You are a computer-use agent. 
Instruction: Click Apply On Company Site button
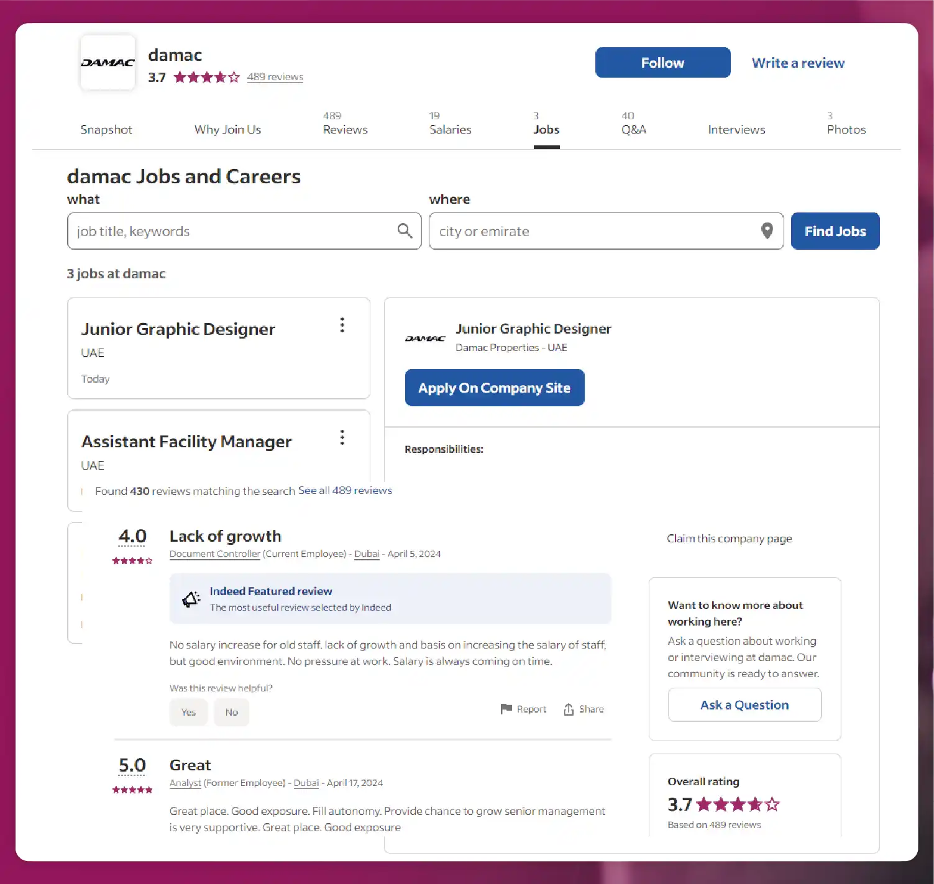click(x=495, y=388)
